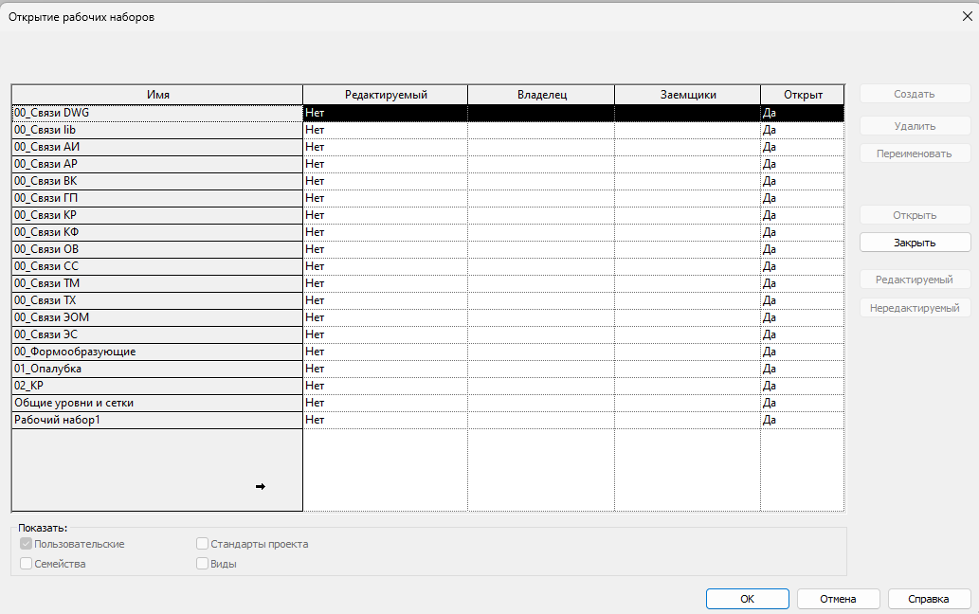Select the Общие уровни и сетки workset
The height and width of the screenshot is (614, 979).
pos(157,403)
